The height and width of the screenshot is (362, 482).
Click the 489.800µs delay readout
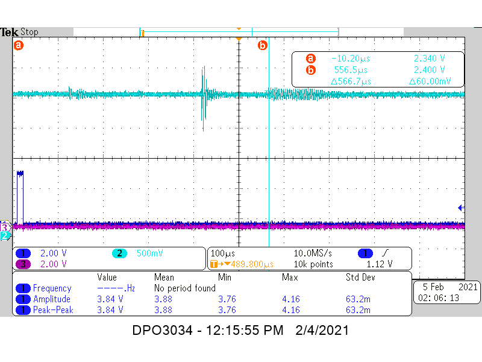253,264
